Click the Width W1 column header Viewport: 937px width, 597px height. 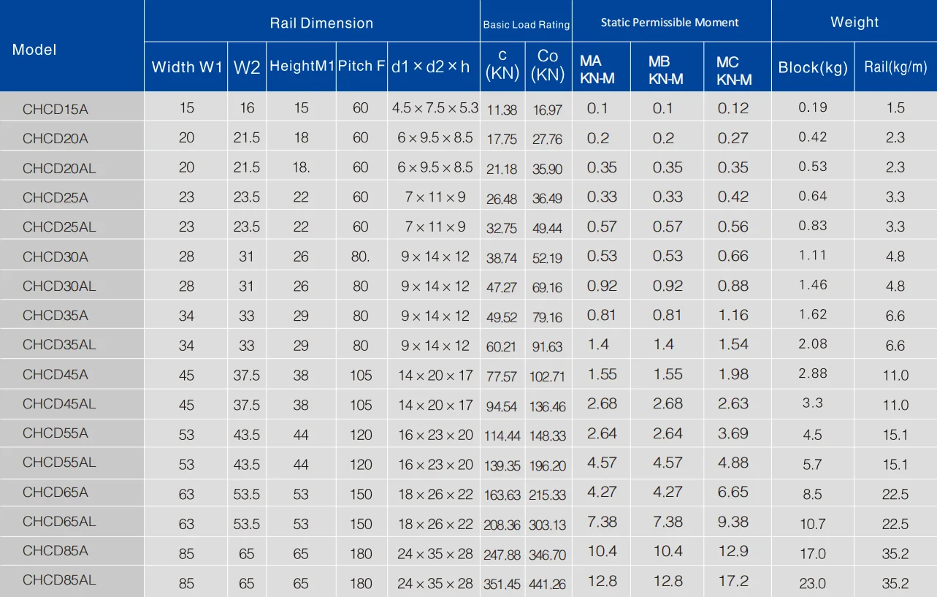[x=186, y=67]
